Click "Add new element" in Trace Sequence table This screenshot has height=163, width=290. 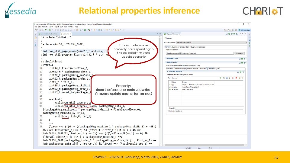[188, 89]
